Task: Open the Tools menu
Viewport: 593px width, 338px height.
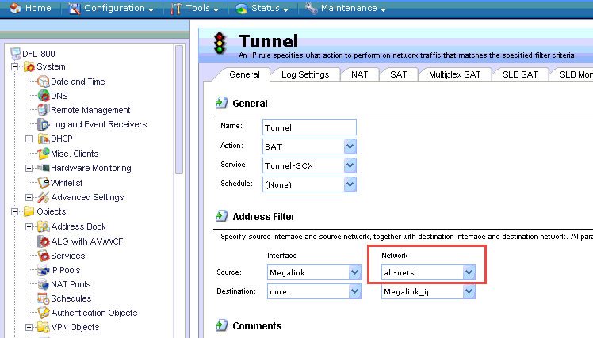Action: pyautogui.click(x=195, y=8)
